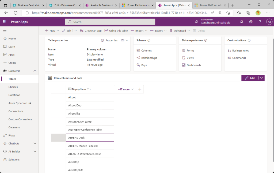The width and height of the screenshot is (274, 173).
Task: Select the AMSTERDAM Lamp row cell
Action: point(90,121)
